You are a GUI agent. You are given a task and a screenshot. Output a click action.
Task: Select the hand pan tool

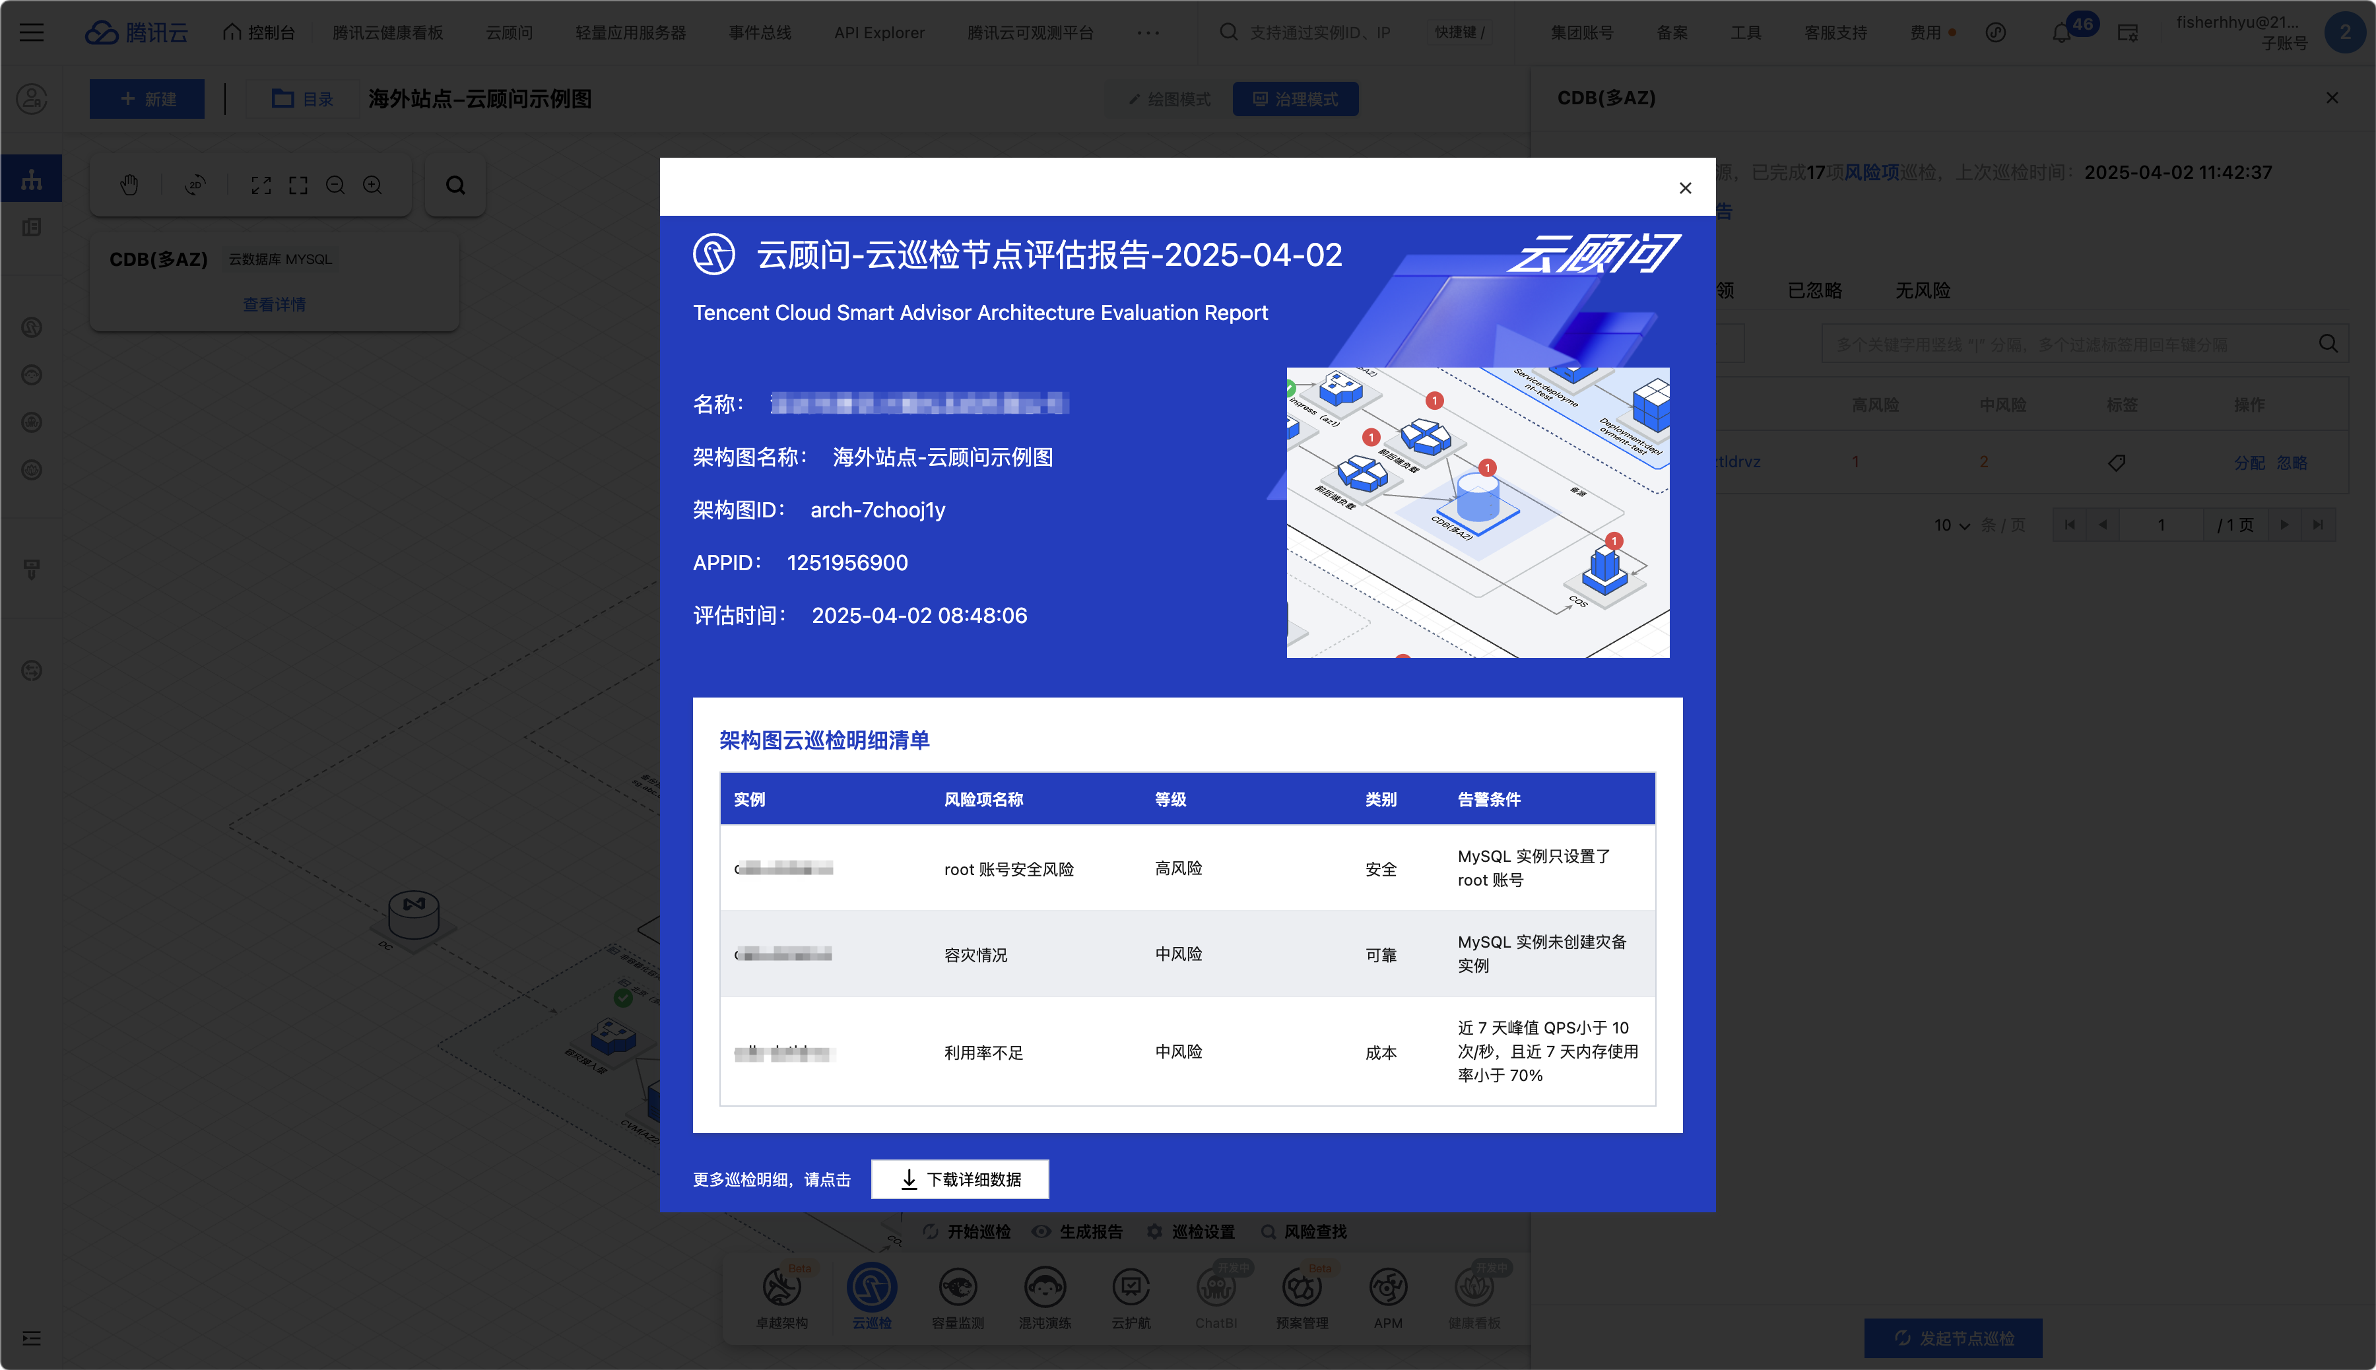129,185
